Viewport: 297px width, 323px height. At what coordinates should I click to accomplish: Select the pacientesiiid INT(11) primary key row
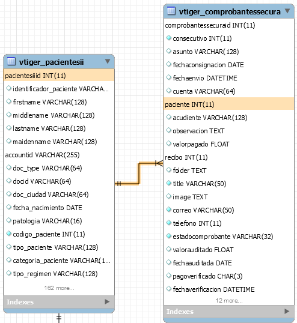[59, 76]
